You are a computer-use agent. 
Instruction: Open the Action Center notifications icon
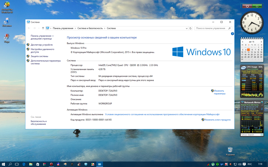point(244,164)
